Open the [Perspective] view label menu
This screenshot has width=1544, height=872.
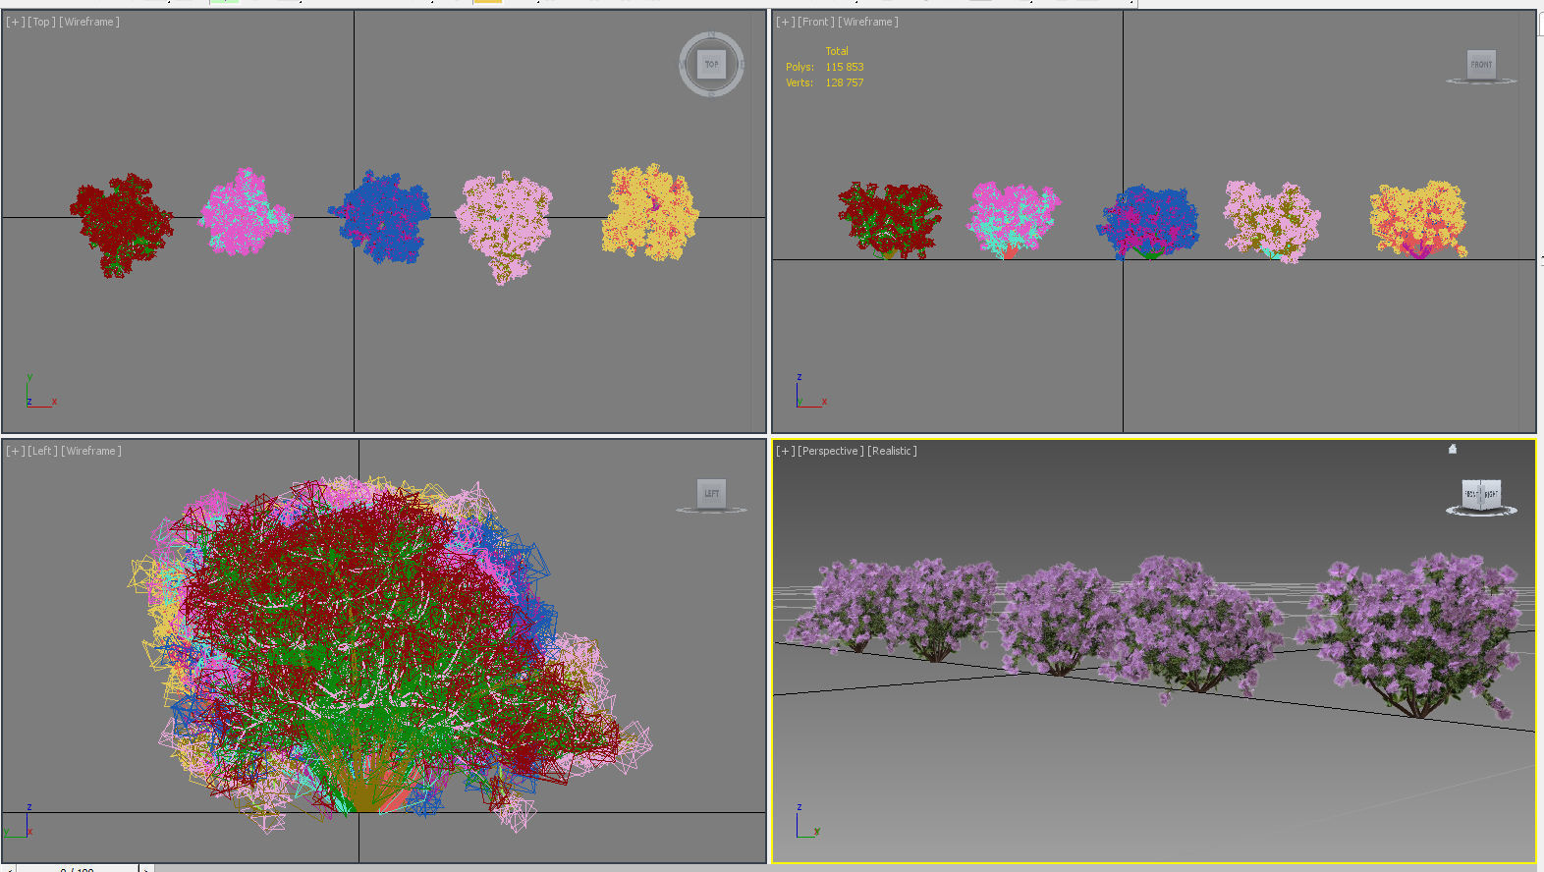831,451
